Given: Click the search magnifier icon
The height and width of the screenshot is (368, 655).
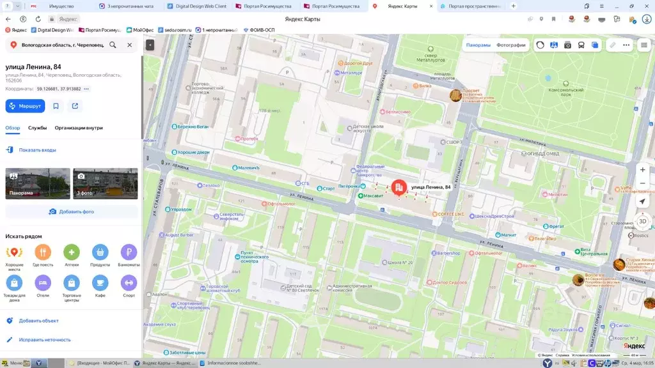Looking at the screenshot, I should pos(113,45).
